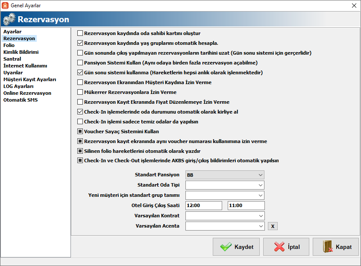Go to the Folio settings section
This screenshot has width=361, height=266.
click(9, 45)
